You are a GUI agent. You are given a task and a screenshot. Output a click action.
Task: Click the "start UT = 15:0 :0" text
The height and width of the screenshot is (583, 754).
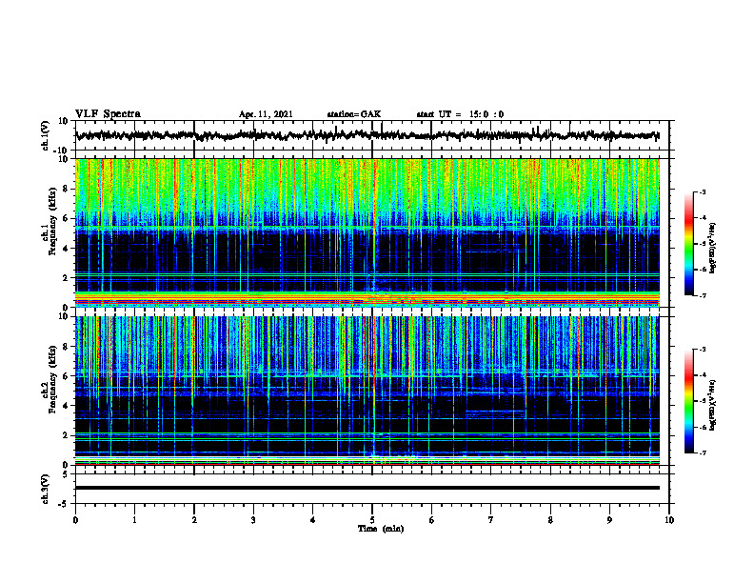[x=460, y=114]
